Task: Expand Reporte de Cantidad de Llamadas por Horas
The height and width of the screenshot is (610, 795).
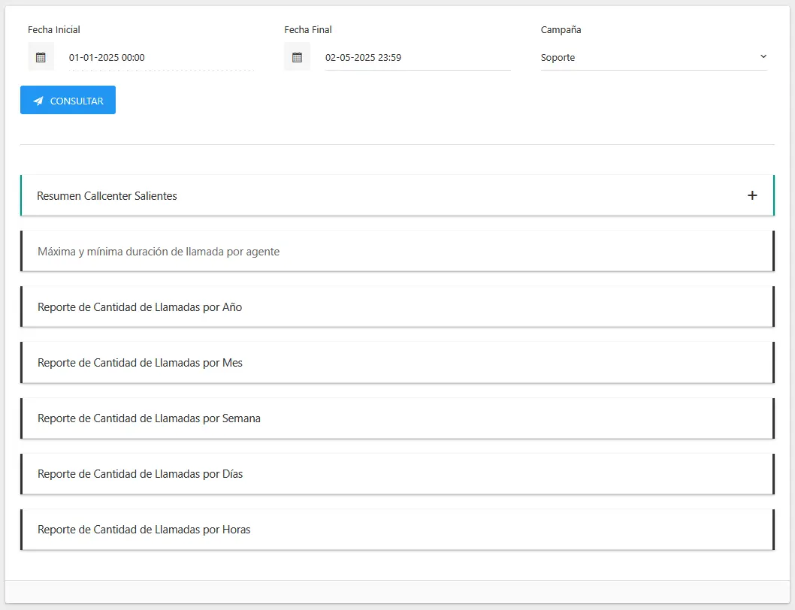Action: (144, 530)
